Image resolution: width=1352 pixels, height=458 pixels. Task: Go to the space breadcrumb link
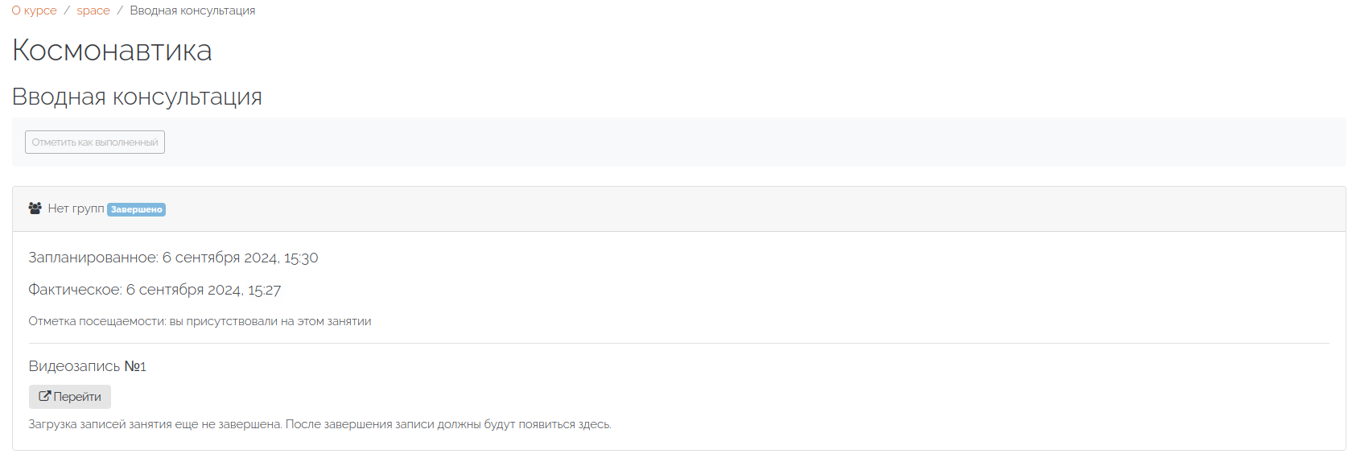tap(93, 10)
